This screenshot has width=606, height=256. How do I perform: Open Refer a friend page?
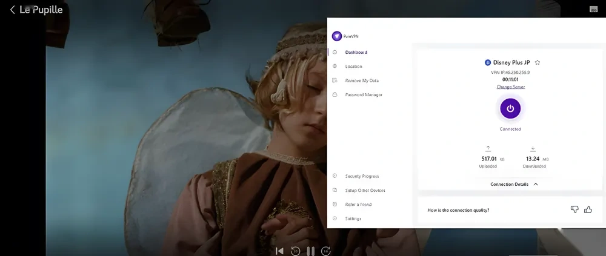358,205
